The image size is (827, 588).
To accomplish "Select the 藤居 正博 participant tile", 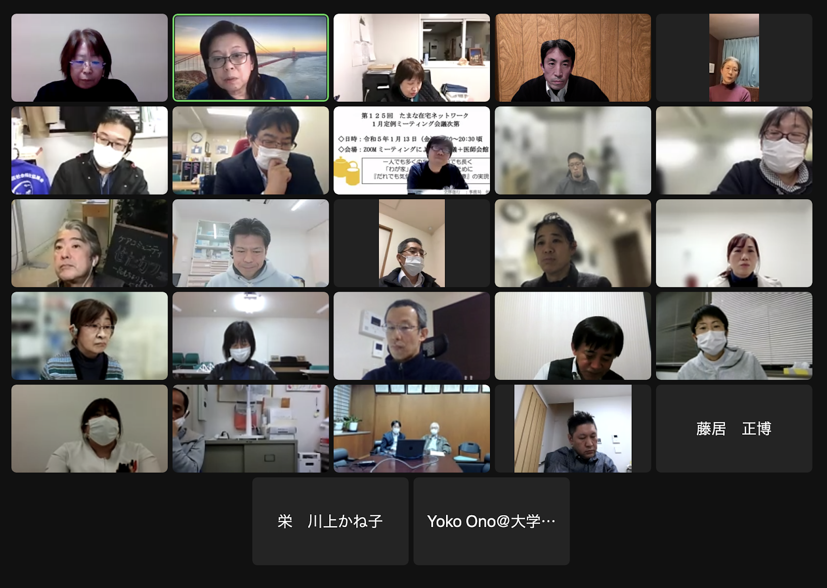I will (x=734, y=428).
